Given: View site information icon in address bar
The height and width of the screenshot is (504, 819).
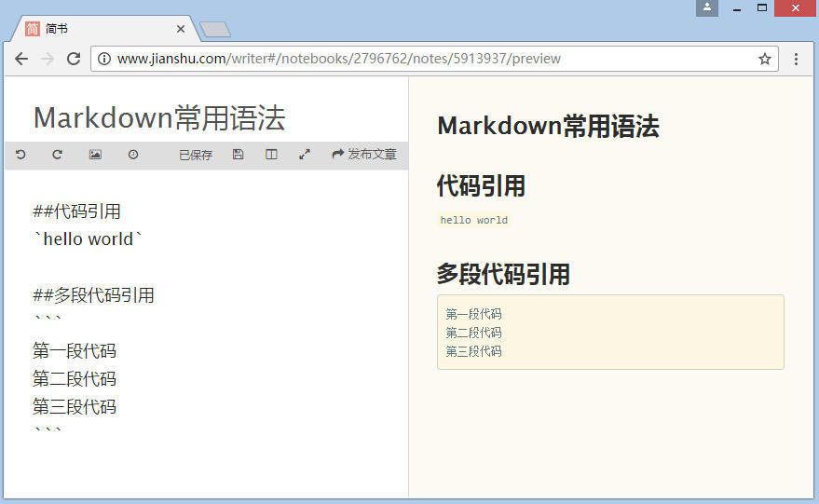Looking at the screenshot, I should click(x=104, y=59).
